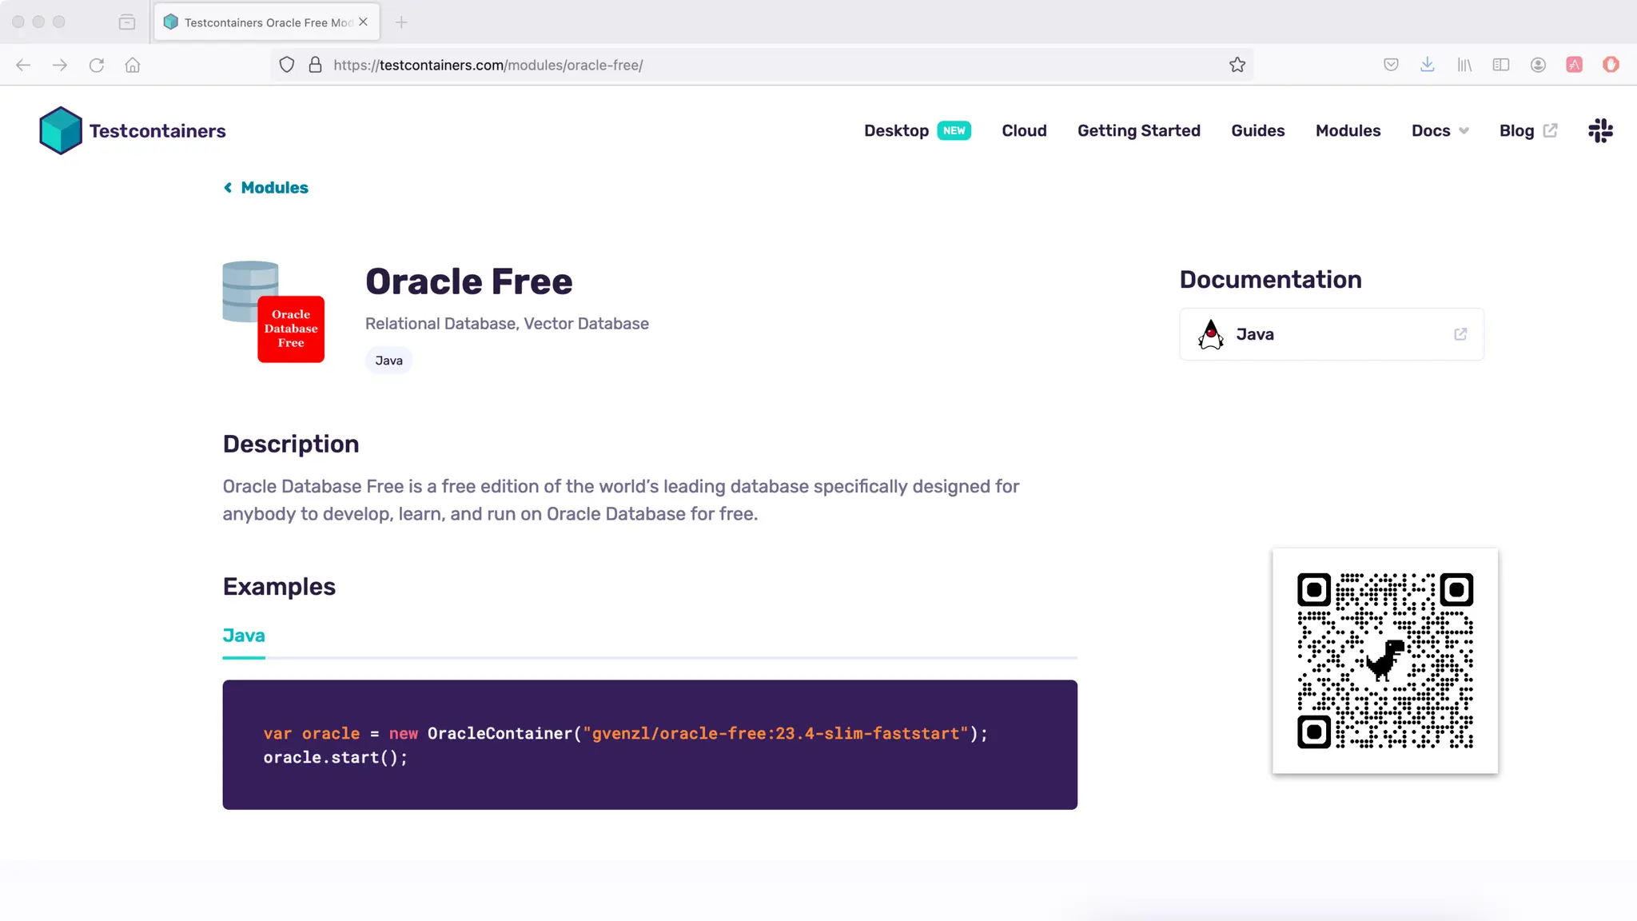
Task: Open the Pocket save icon
Action: click(x=1391, y=65)
